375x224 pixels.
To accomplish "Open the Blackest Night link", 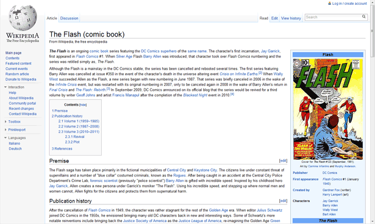I will pos(195,95).
